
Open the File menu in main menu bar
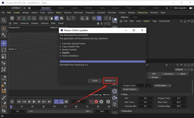(x=3, y=13)
